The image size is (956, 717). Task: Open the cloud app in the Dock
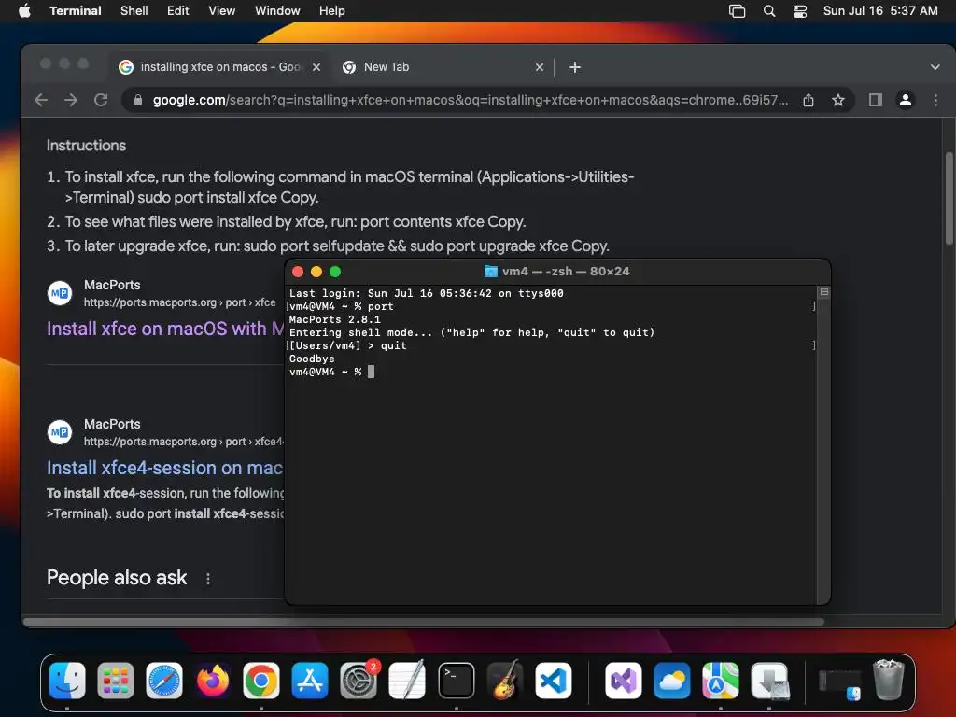(672, 681)
